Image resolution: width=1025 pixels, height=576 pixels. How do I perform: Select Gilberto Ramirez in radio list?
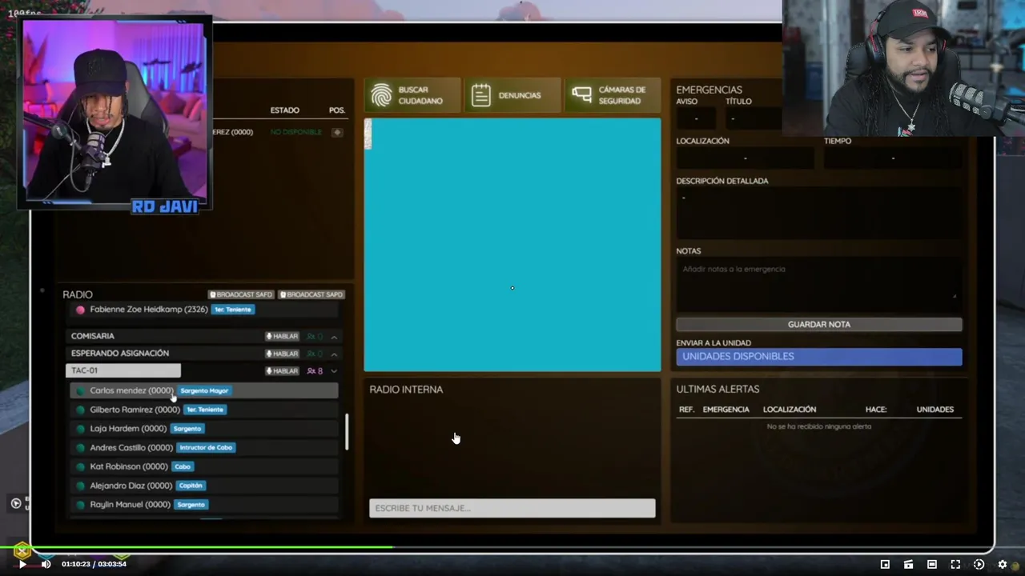tap(203, 410)
